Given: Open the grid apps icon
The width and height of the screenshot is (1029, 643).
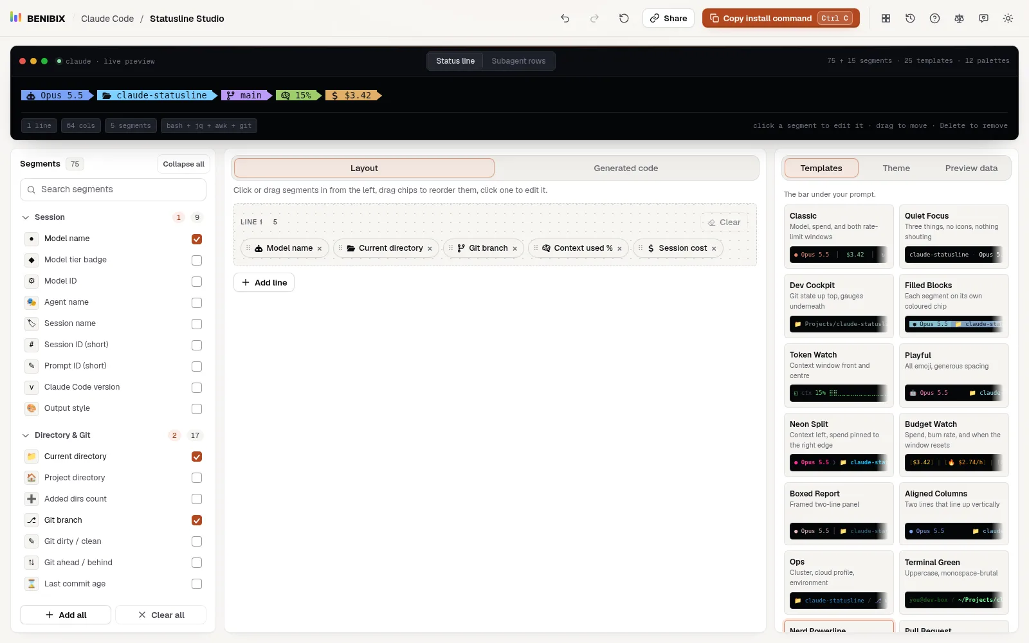Looking at the screenshot, I should pyautogui.click(x=886, y=19).
